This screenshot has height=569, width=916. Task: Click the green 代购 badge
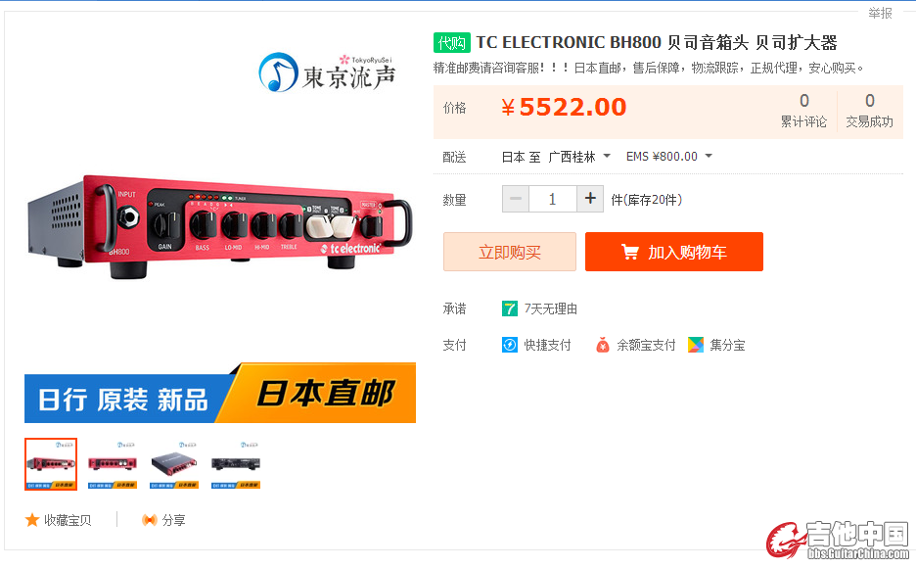tap(452, 43)
